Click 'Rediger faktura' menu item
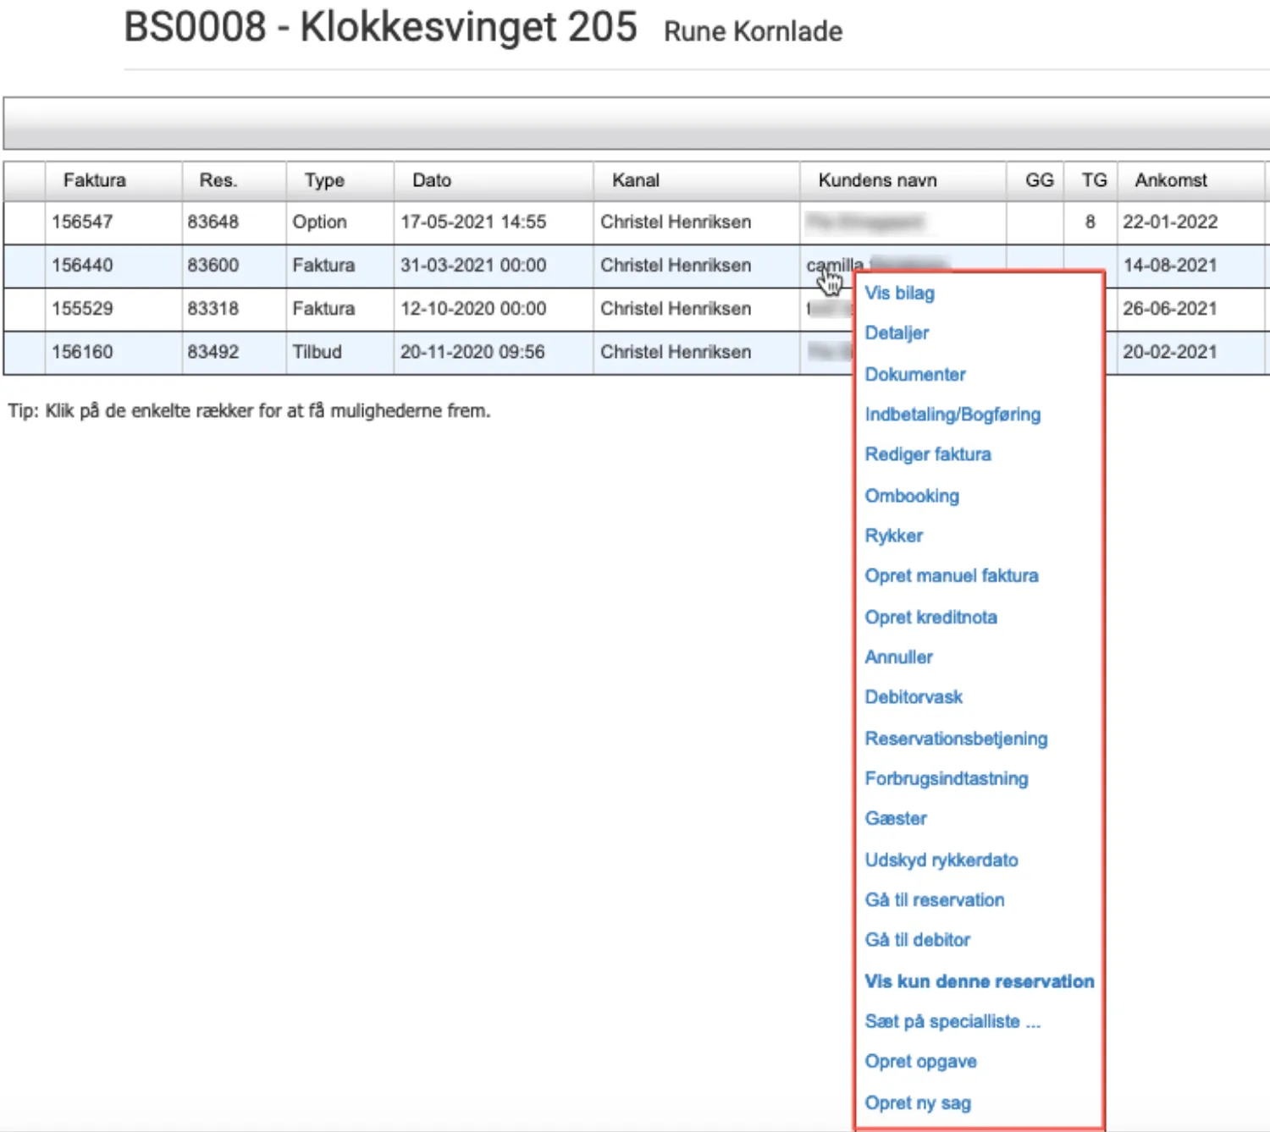This screenshot has height=1132, width=1270. pos(927,454)
